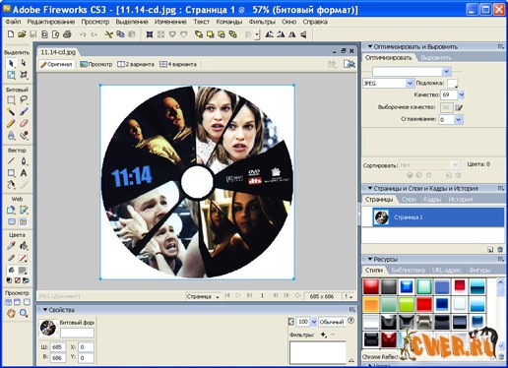
Task: Collapse the Оптимизировать и Выровнять panel
Action: point(370,46)
